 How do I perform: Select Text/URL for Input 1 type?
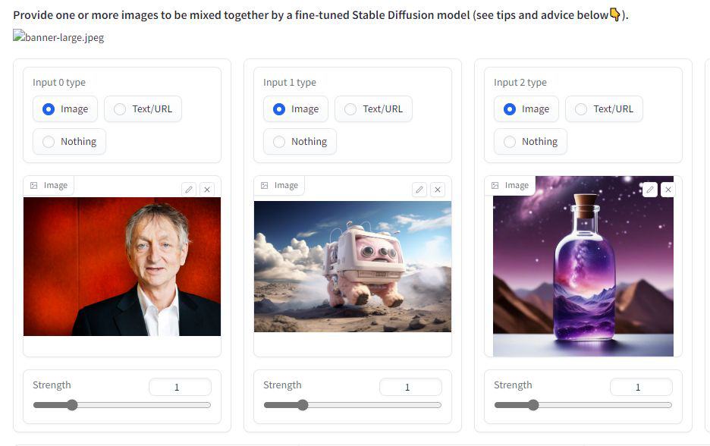373,108
